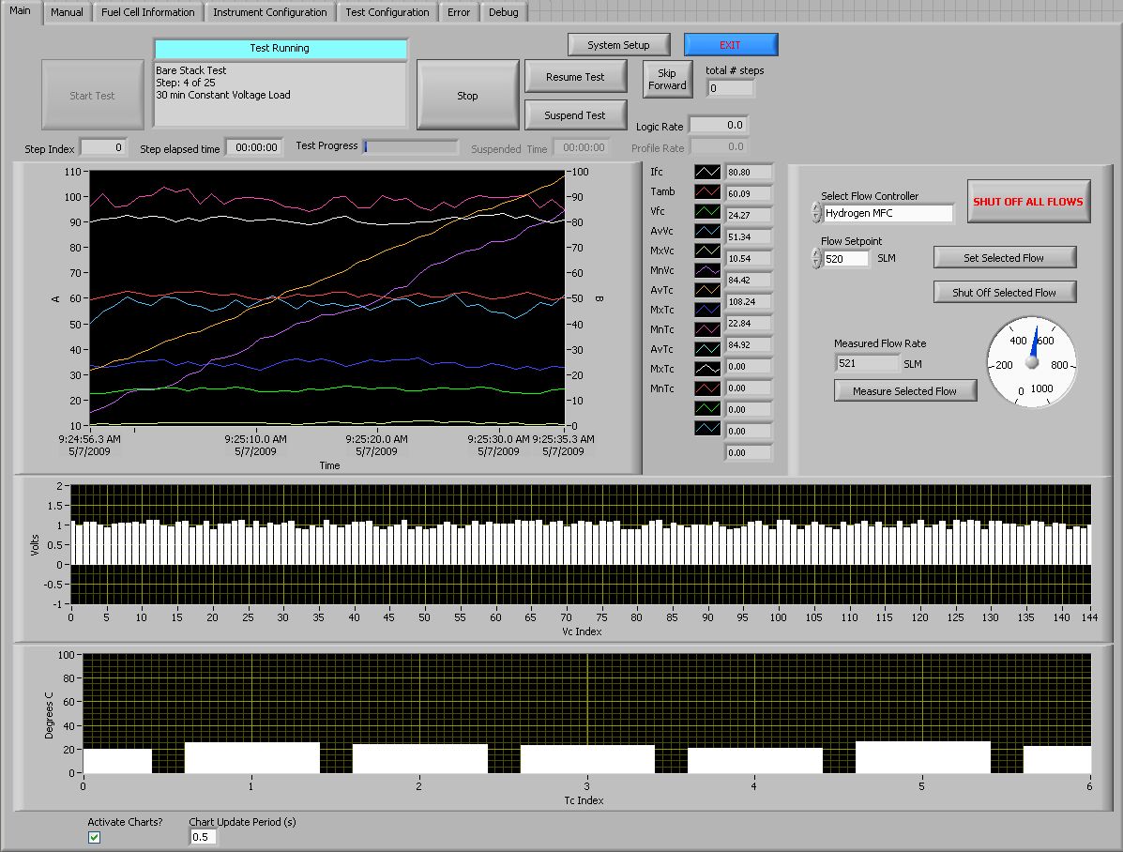Click the Step elapsed time field

[x=254, y=147]
